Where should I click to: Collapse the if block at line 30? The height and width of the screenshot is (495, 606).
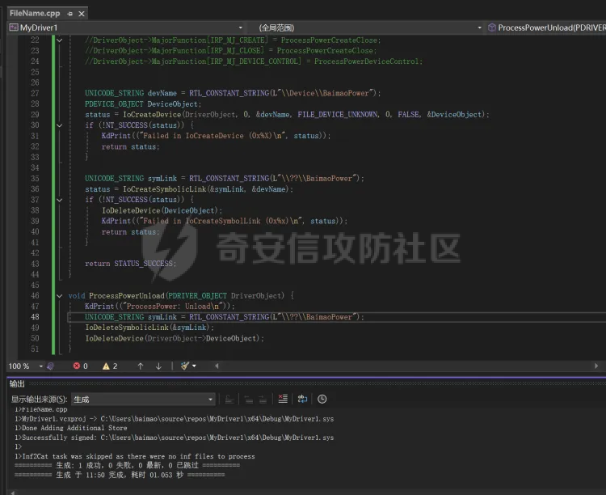[x=60, y=125]
